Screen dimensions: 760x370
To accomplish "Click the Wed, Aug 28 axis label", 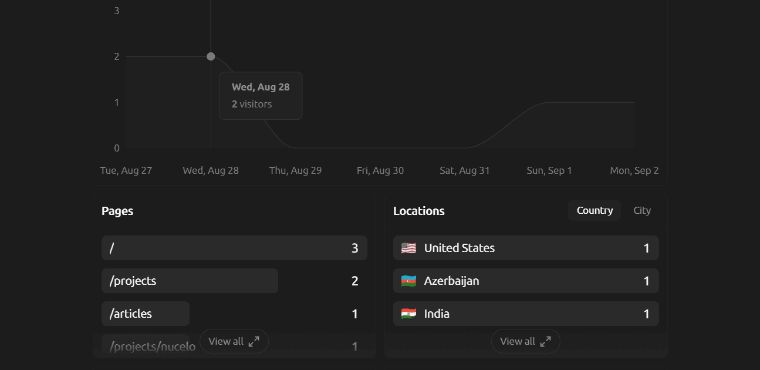I will click(211, 170).
